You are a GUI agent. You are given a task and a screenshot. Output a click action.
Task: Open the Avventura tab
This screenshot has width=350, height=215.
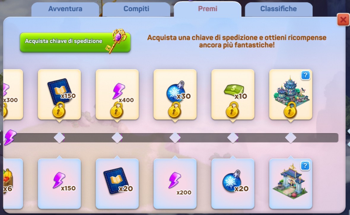pyautogui.click(x=65, y=9)
